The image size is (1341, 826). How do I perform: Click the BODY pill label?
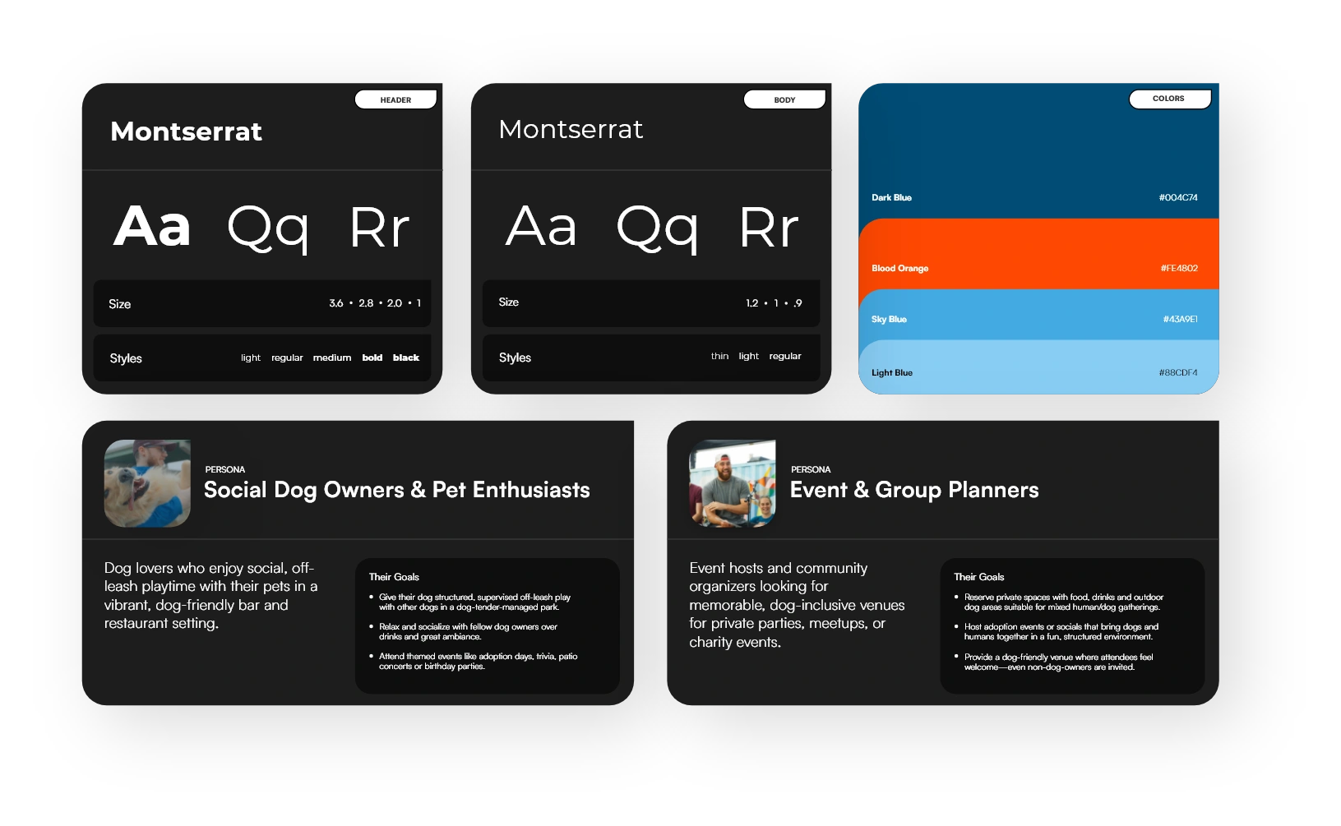(x=784, y=100)
